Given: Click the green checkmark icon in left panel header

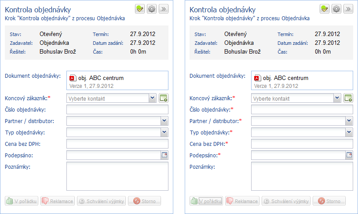Looking at the screenshot, I should coord(140,9).
